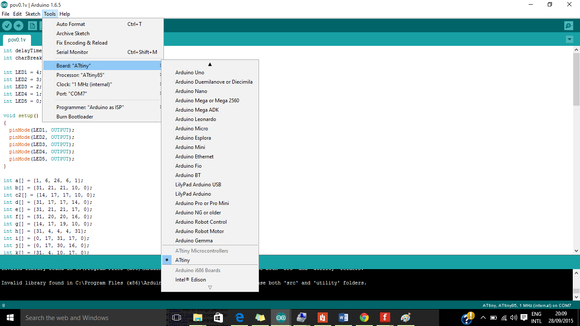Click the battery icon in system tray
The image size is (580, 326).
(x=494, y=318)
